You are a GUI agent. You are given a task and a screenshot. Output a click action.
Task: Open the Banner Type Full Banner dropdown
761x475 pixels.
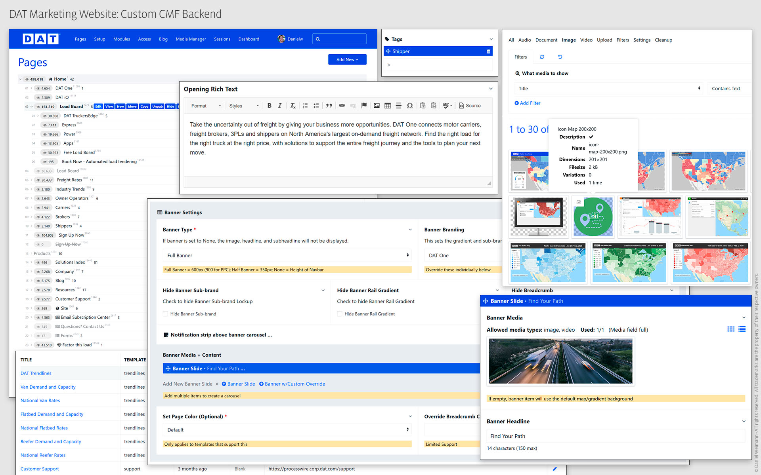287,255
